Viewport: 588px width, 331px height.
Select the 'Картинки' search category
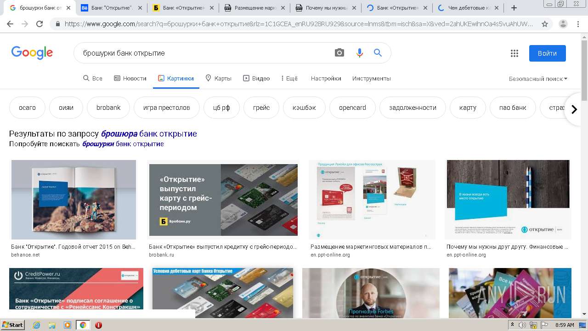pyautogui.click(x=176, y=79)
